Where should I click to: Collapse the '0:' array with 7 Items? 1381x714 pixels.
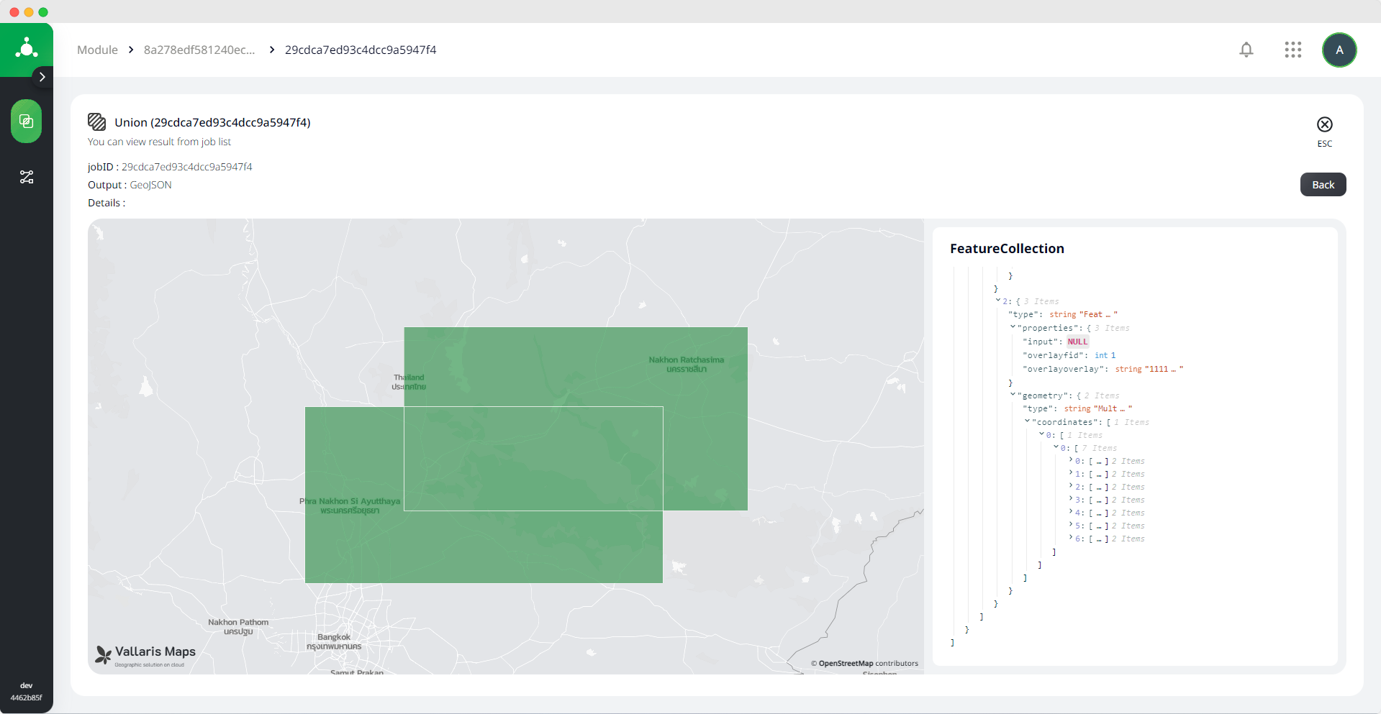(1056, 447)
